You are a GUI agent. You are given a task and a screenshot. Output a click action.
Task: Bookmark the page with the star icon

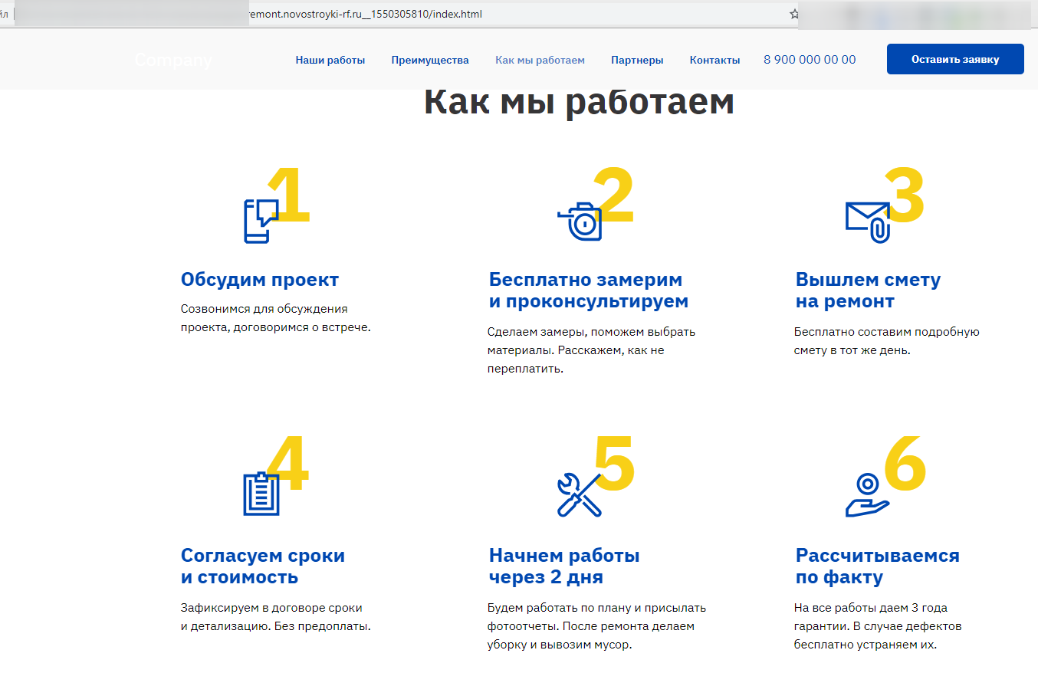click(794, 14)
